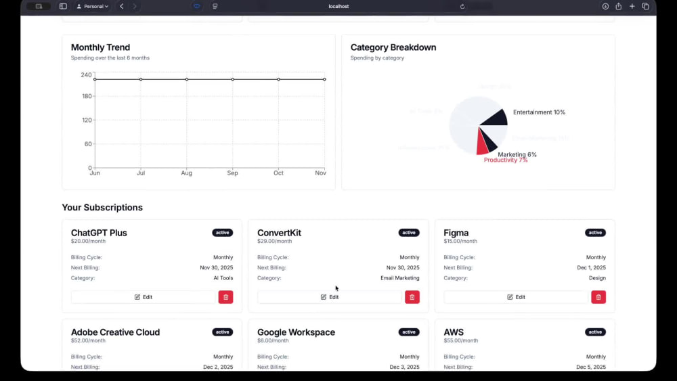677x381 pixels.
Task: Click the $29.00/month price label
Action: click(275, 241)
